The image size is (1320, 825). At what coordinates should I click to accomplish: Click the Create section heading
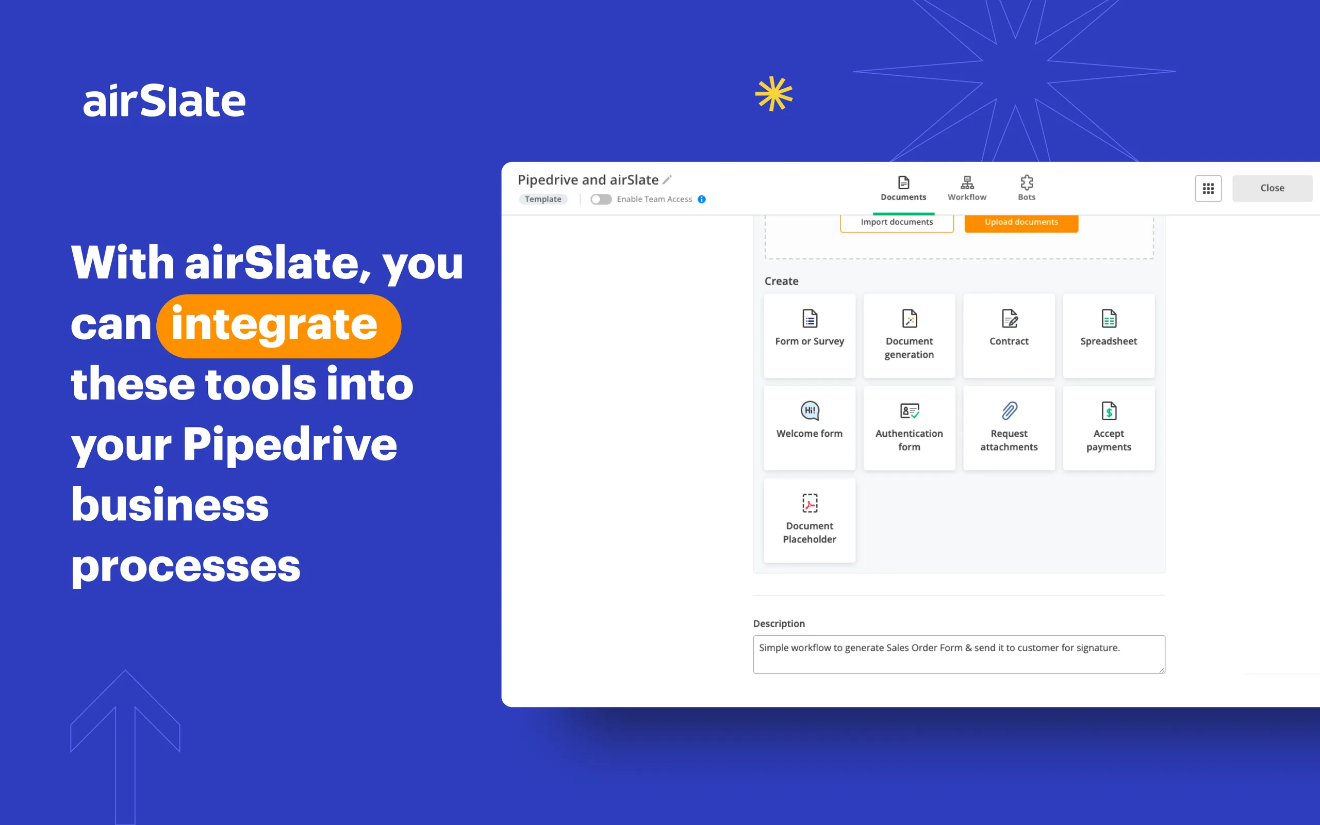click(x=781, y=281)
